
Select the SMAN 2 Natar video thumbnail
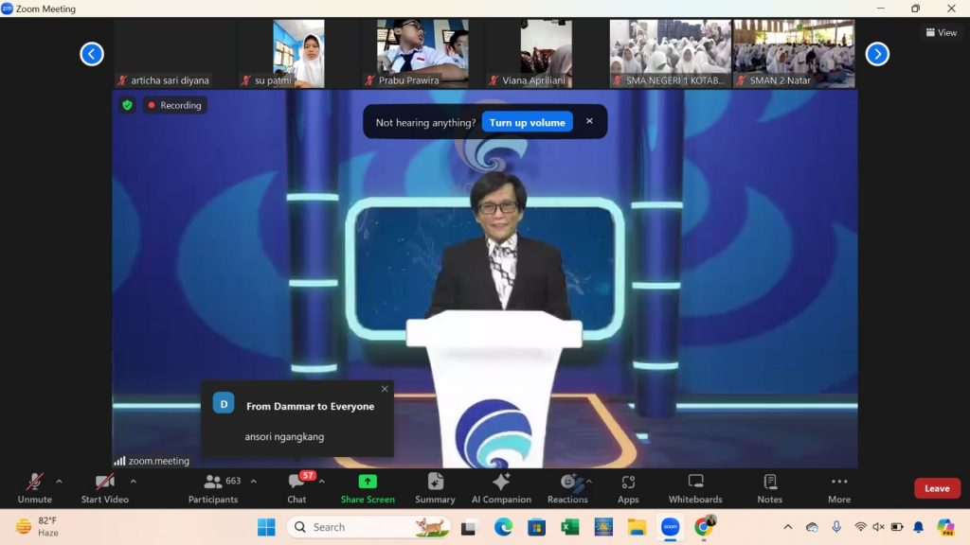click(x=794, y=54)
